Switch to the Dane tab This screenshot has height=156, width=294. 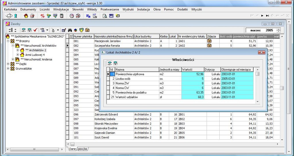coord(72,149)
